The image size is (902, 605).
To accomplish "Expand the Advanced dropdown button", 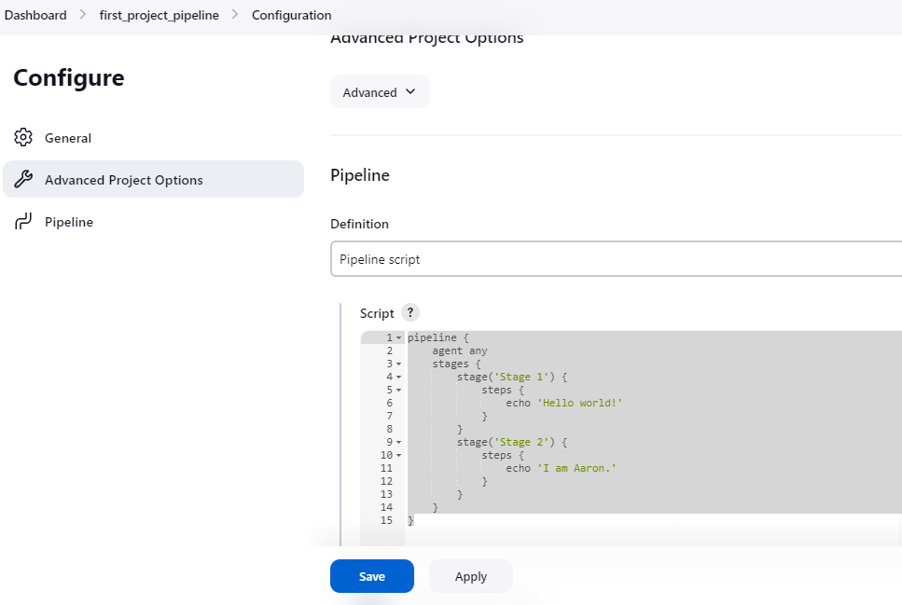I will point(380,92).
